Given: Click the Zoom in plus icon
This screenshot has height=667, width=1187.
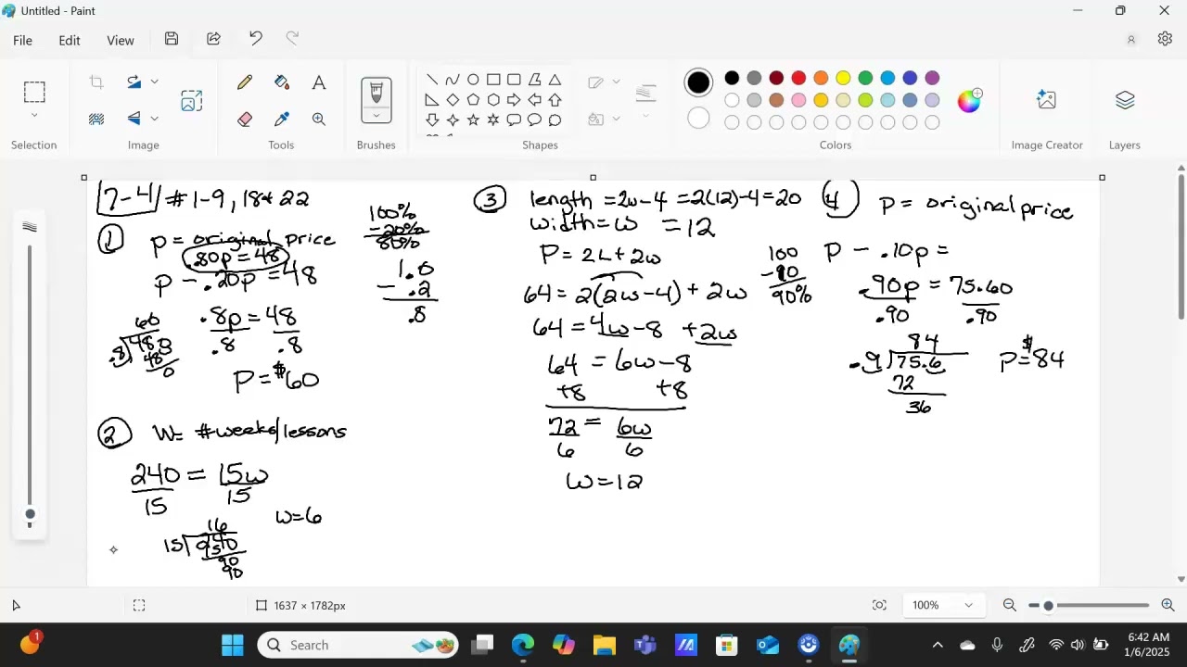Looking at the screenshot, I should point(1168,605).
